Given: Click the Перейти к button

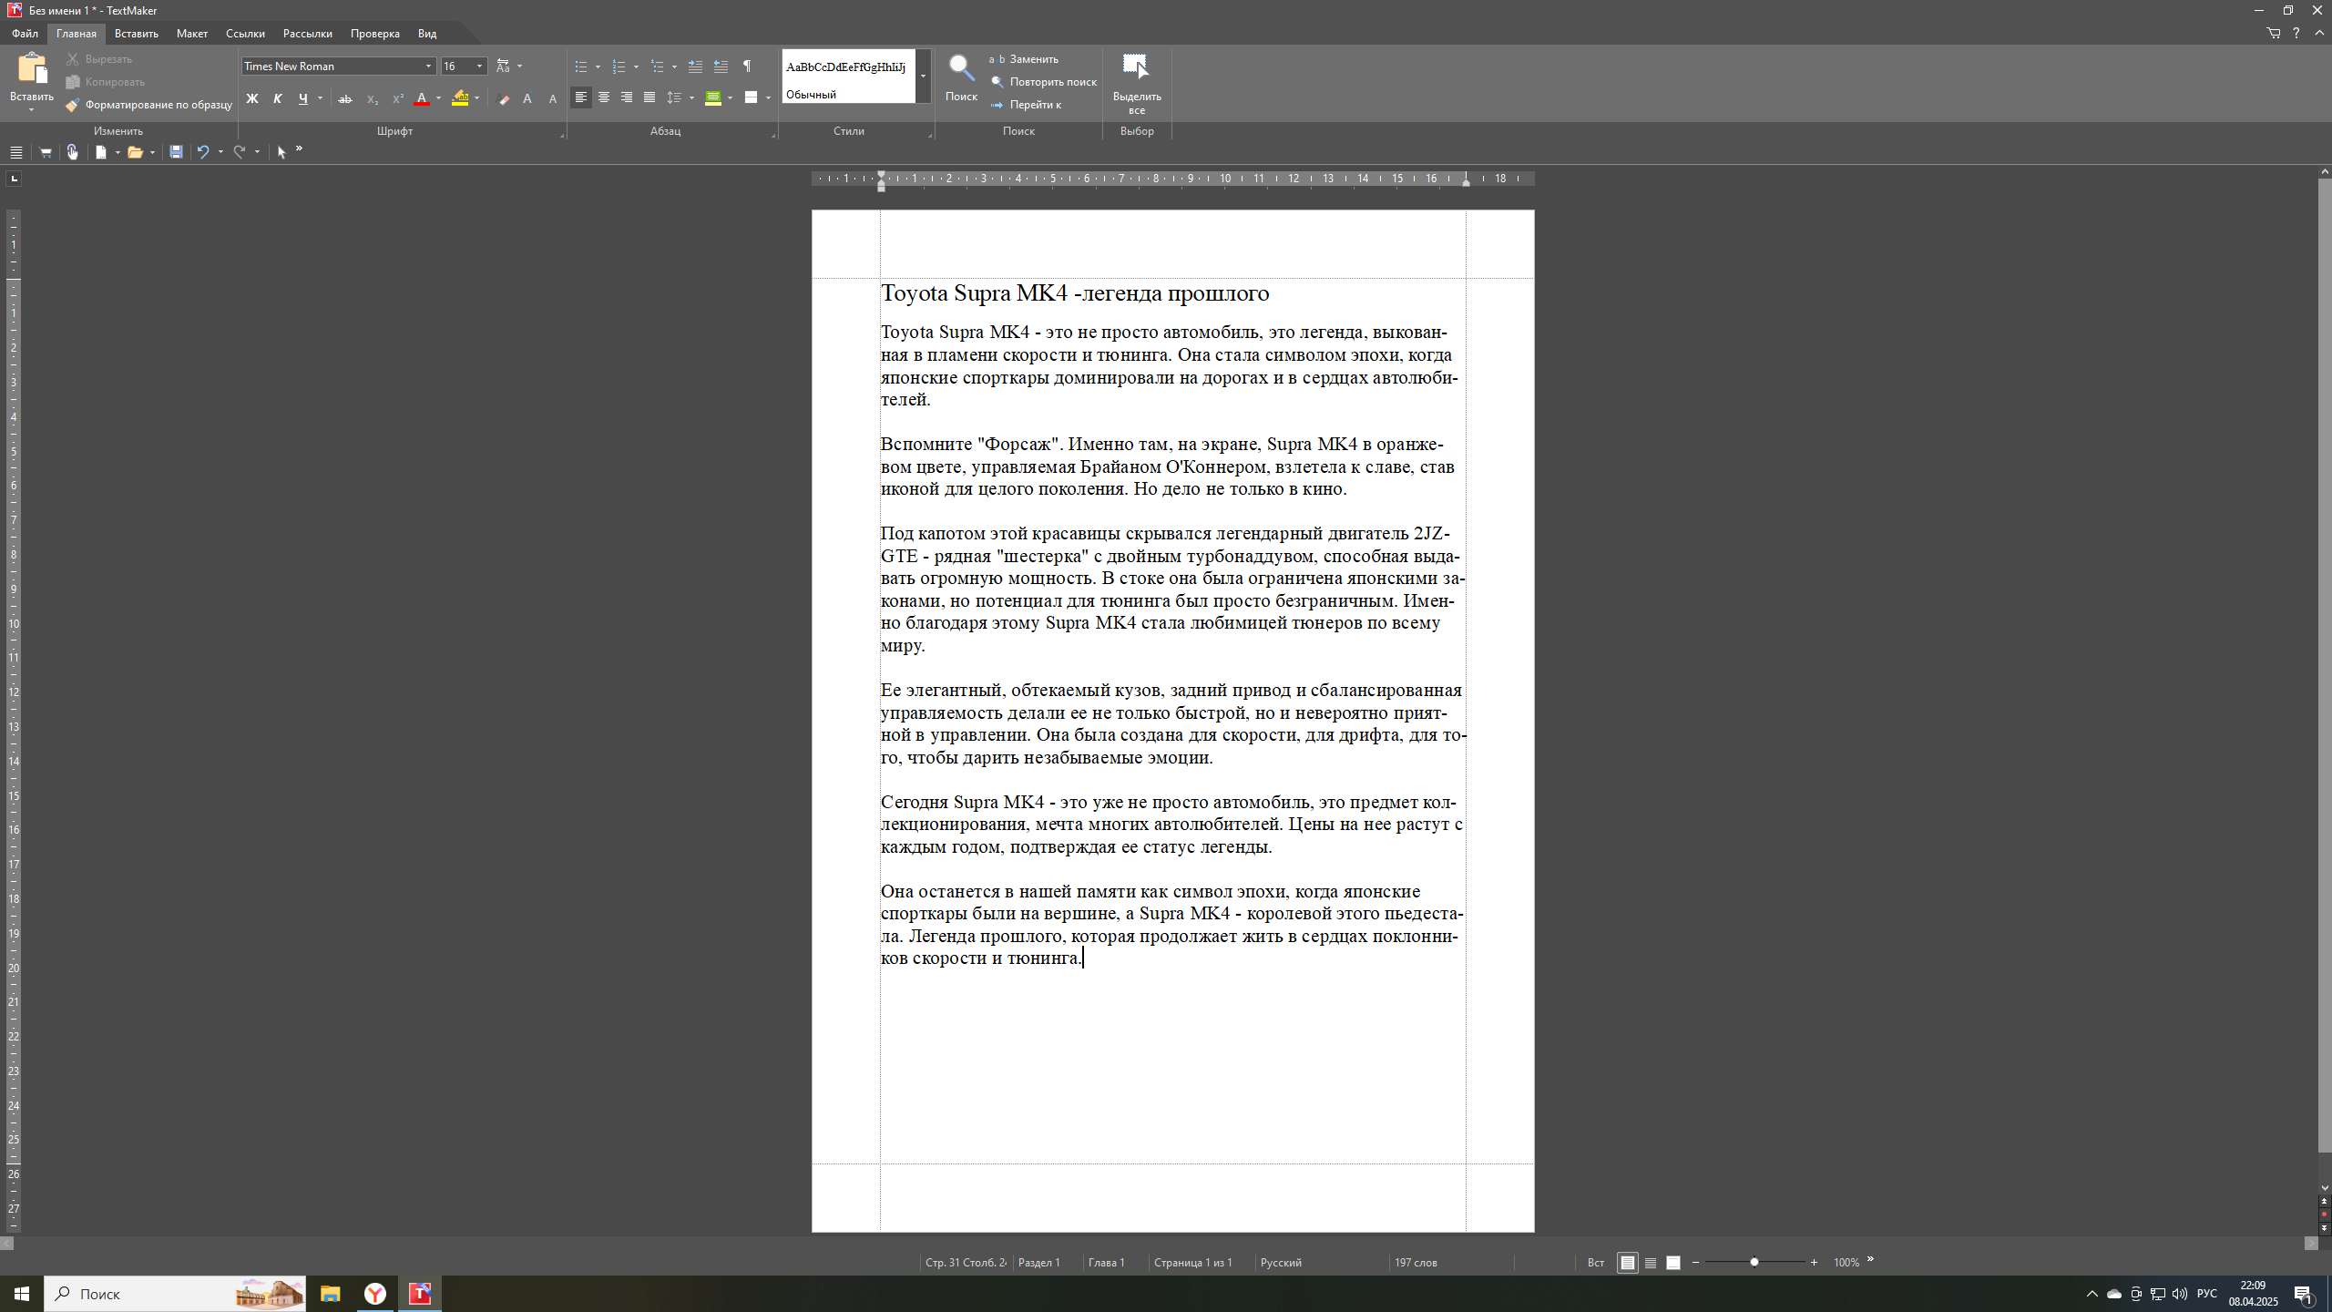Looking at the screenshot, I should (x=1035, y=105).
